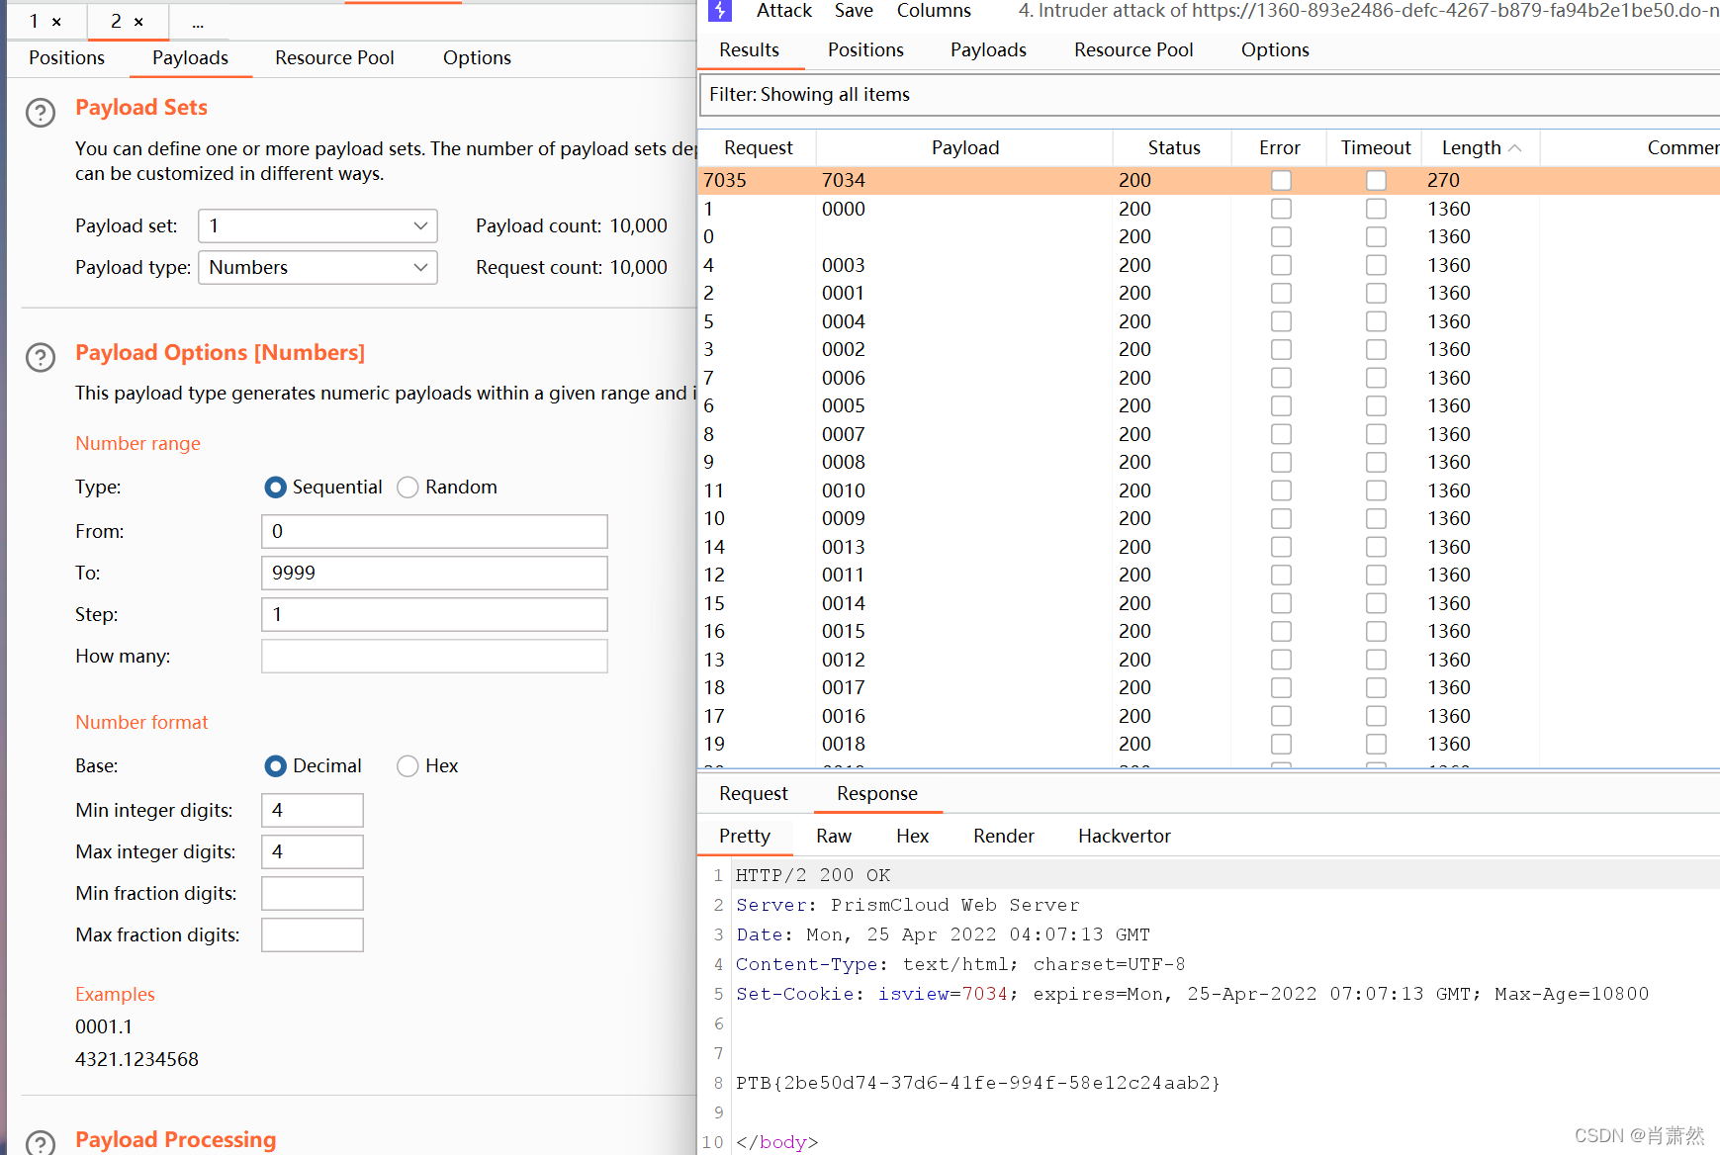Open the Attack menu
Image resolution: width=1720 pixels, height=1155 pixels.
pos(783,11)
